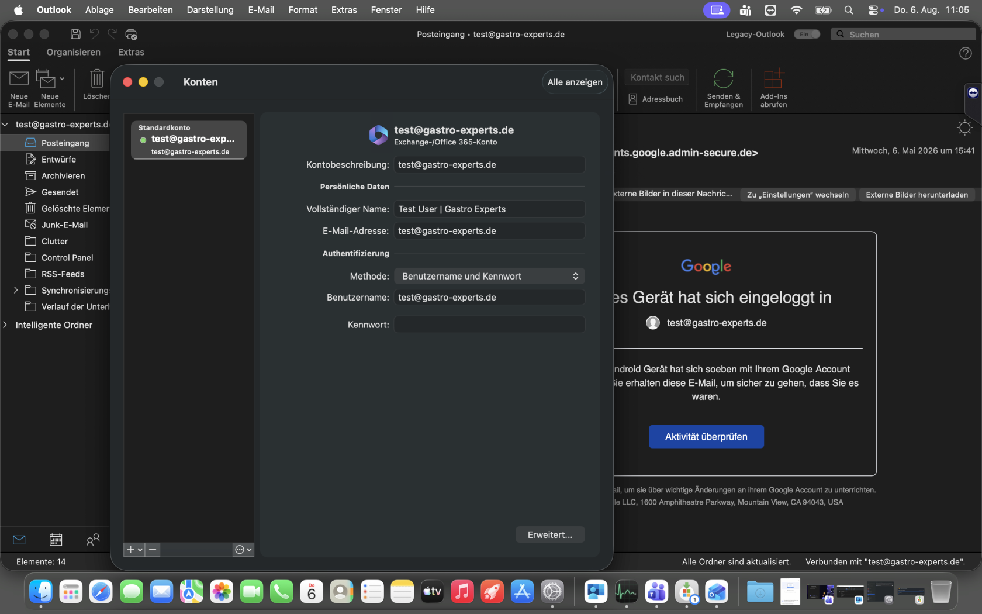This screenshot has width=982, height=614.
Task: Click the E-Mail-Adresse field
Action: [x=489, y=231]
